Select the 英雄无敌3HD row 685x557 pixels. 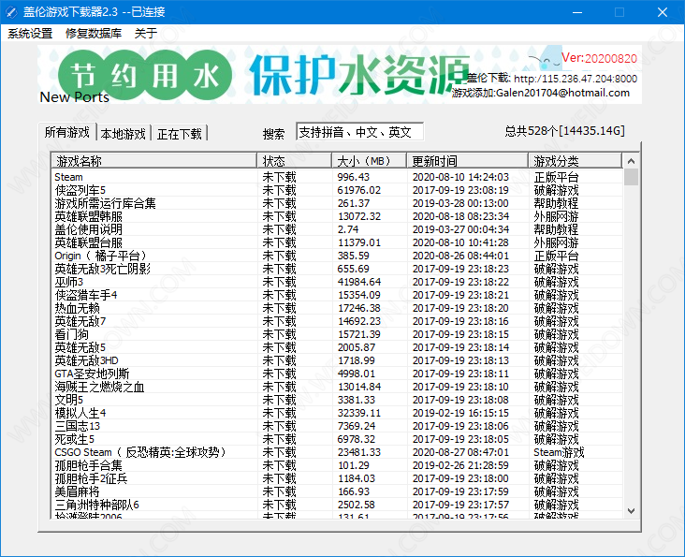(x=336, y=360)
